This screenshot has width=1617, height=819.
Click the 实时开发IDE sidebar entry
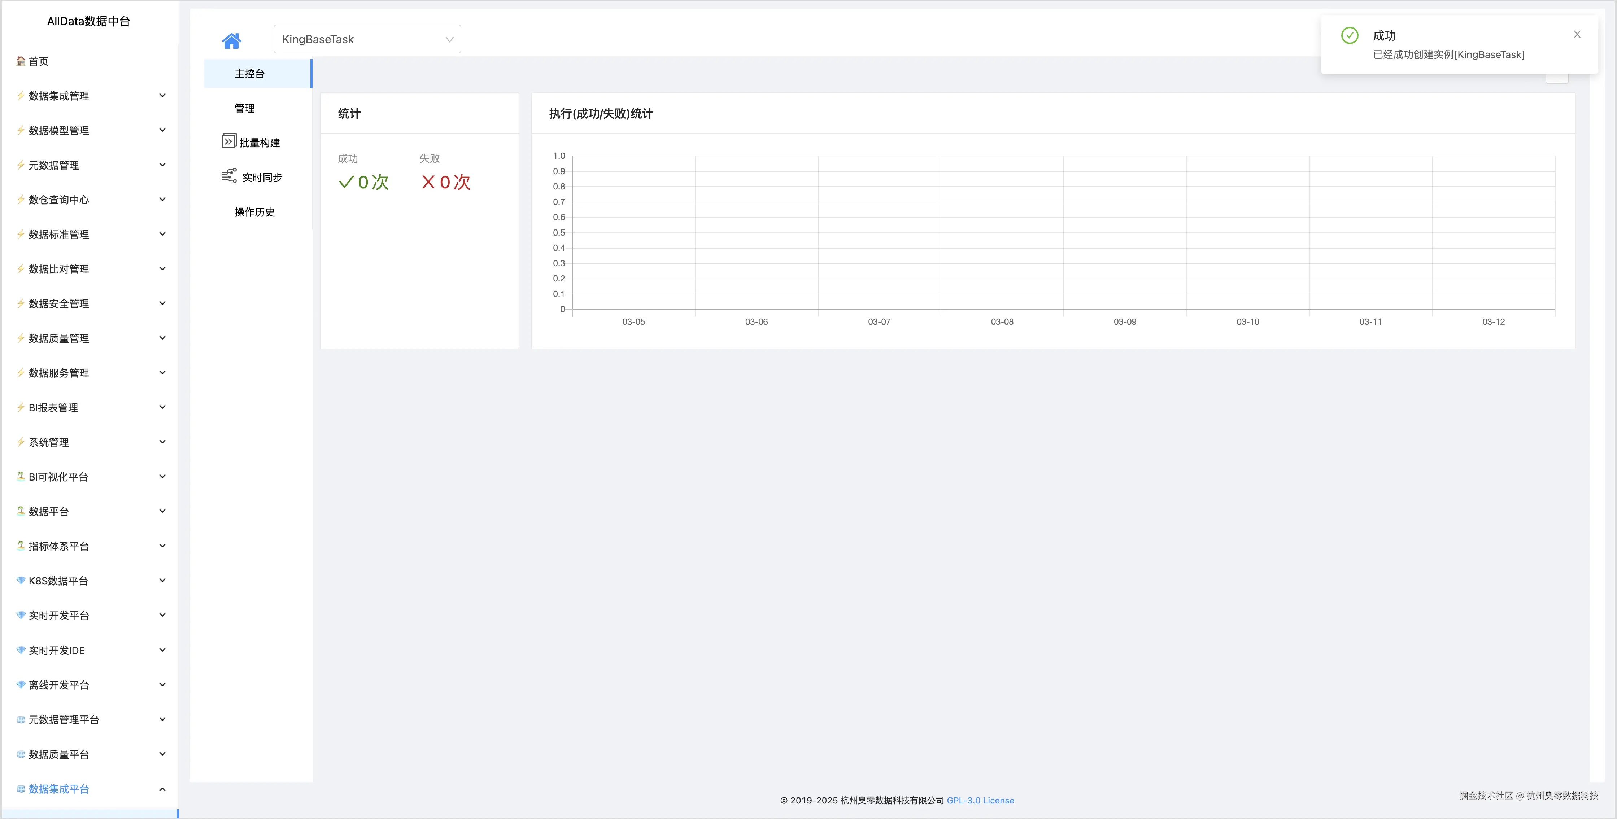point(57,650)
